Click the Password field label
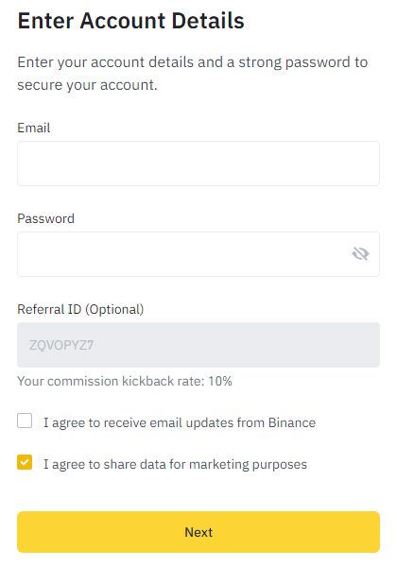The height and width of the screenshot is (567, 397). [x=46, y=219]
